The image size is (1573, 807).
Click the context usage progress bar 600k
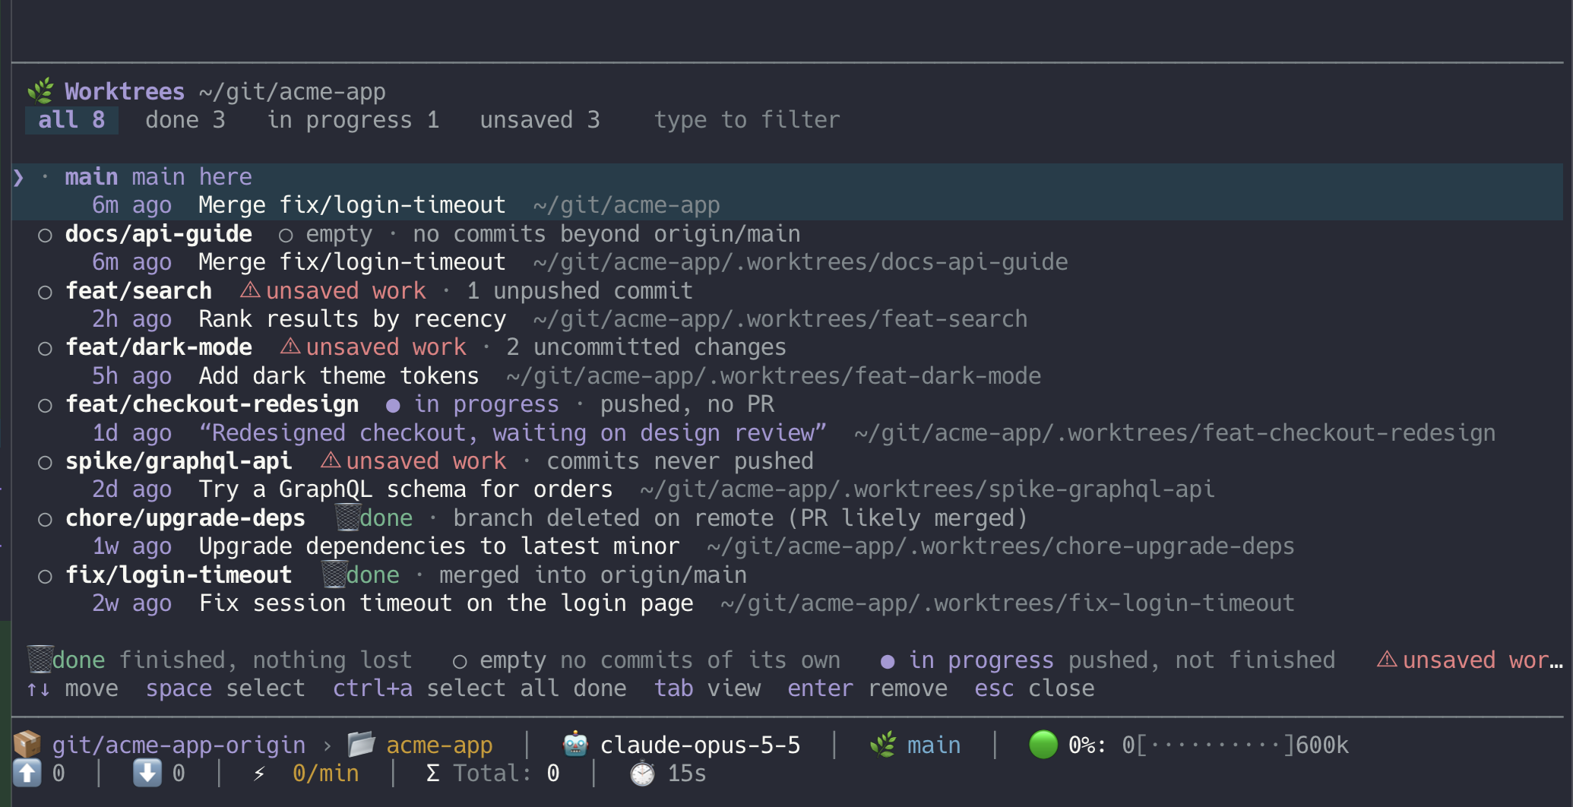point(1236,745)
